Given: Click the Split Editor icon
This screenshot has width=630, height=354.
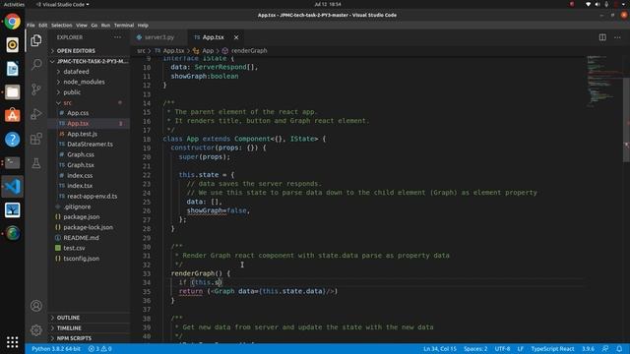Looking at the screenshot, I should pyautogui.click(x=602, y=37).
